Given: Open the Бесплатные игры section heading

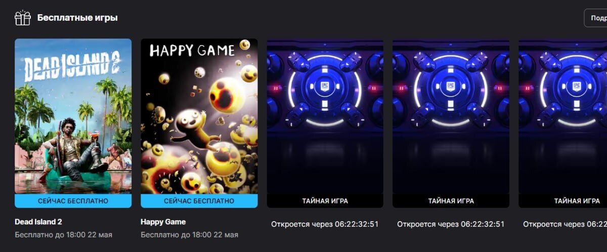Looking at the screenshot, I should click(77, 18).
